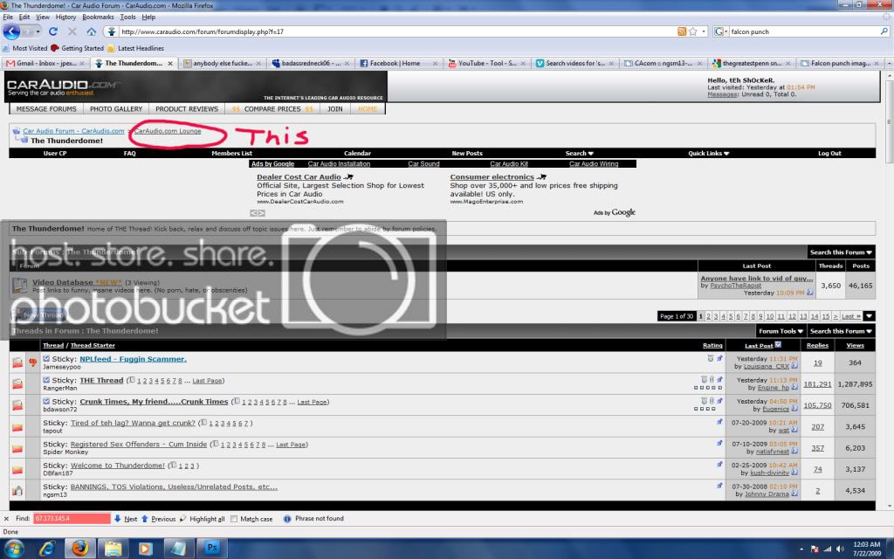
Task: Click the Find text input field
Action: click(72, 519)
